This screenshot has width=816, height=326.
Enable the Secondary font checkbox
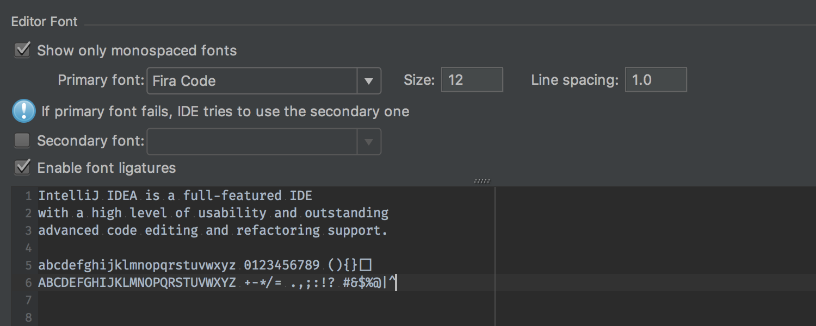coord(22,141)
